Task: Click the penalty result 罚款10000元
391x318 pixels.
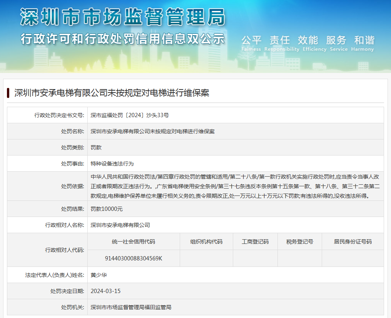Action: (x=107, y=209)
